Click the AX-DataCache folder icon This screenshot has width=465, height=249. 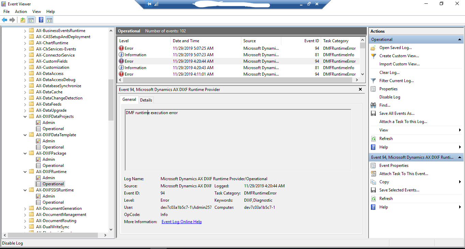coord(32,92)
